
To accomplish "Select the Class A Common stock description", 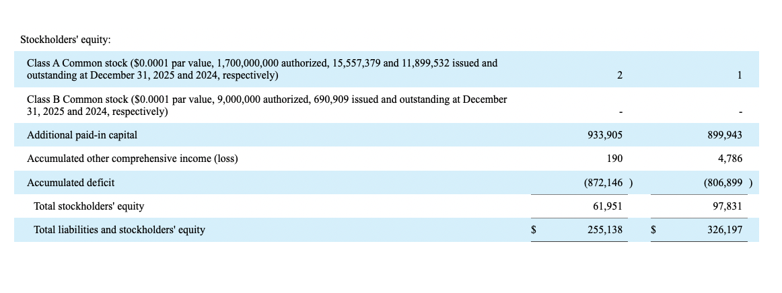I will [262, 69].
